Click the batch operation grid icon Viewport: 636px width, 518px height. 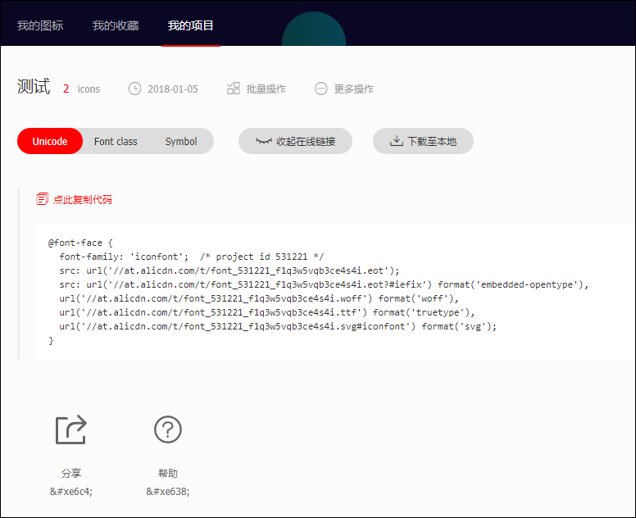[x=234, y=88]
